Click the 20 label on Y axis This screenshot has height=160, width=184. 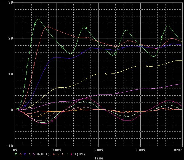[x=10, y=38]
